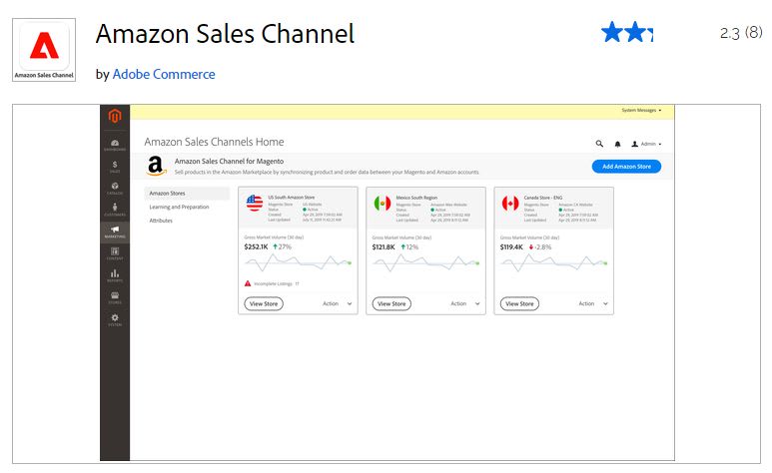Image resolution: width=772 pixels, height=473 pixels.
Task: Click the star rating display
Action: (627, 33)
